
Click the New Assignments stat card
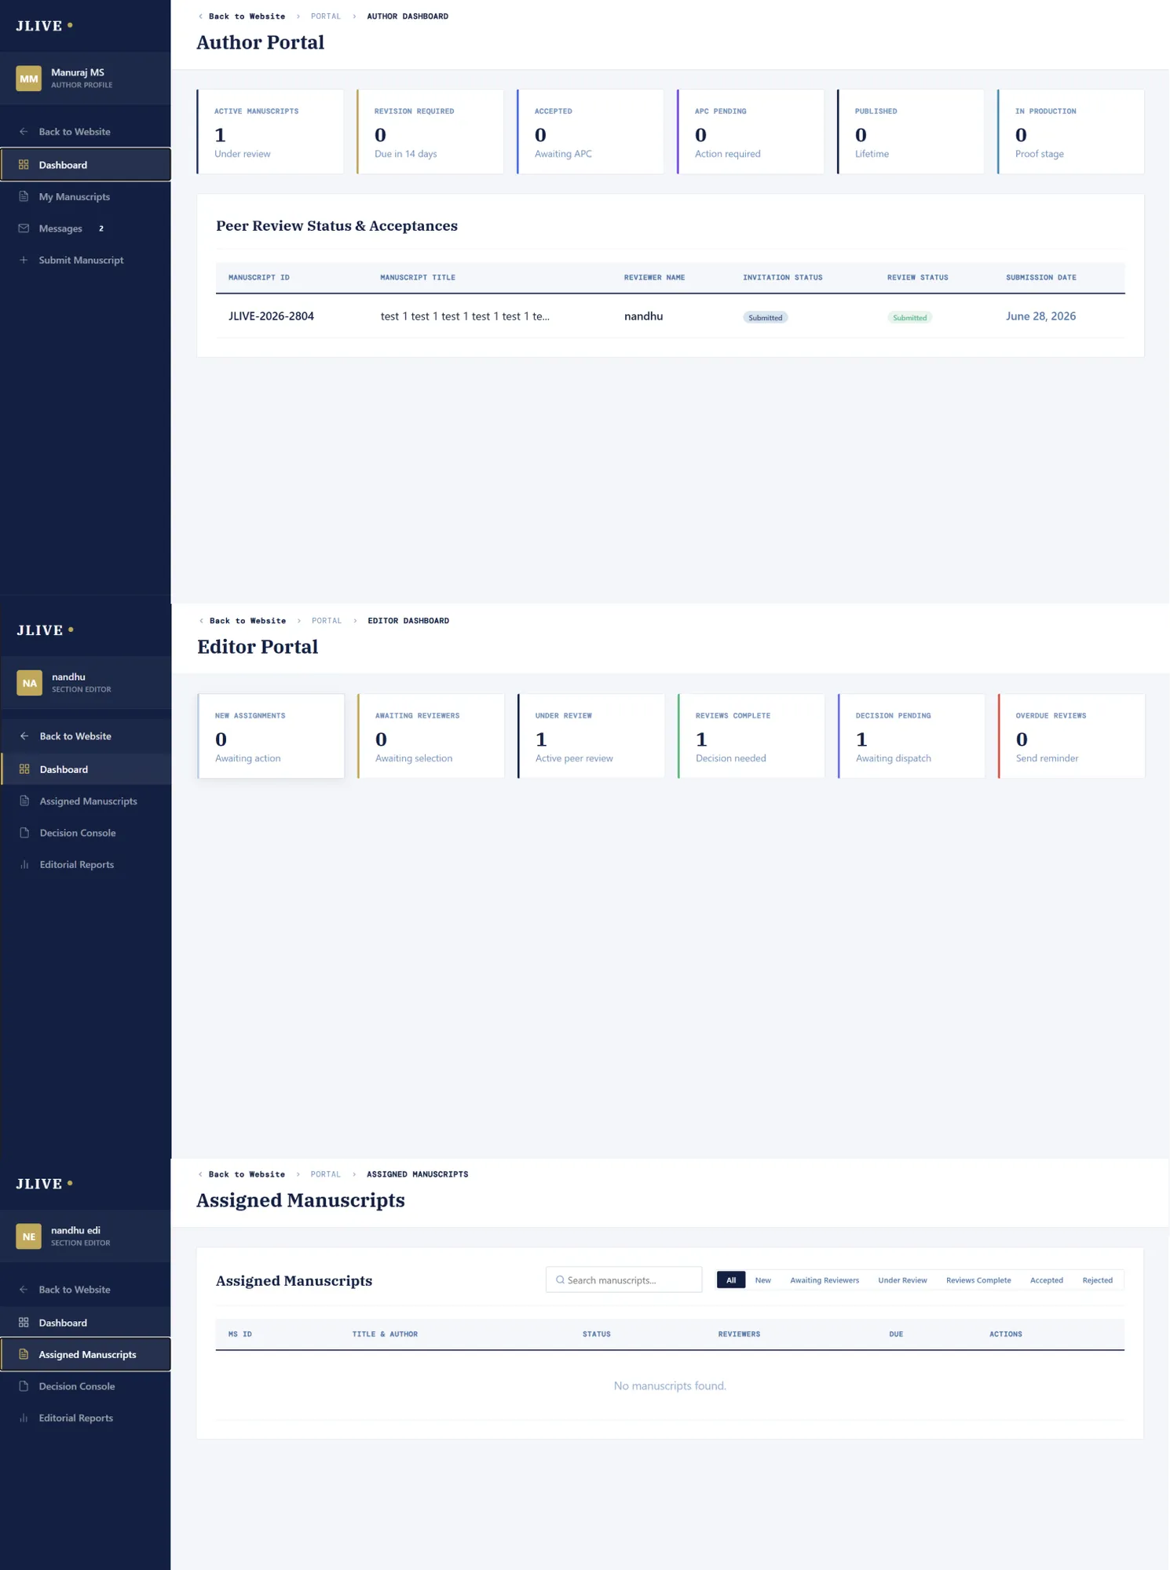click(271, 736)
